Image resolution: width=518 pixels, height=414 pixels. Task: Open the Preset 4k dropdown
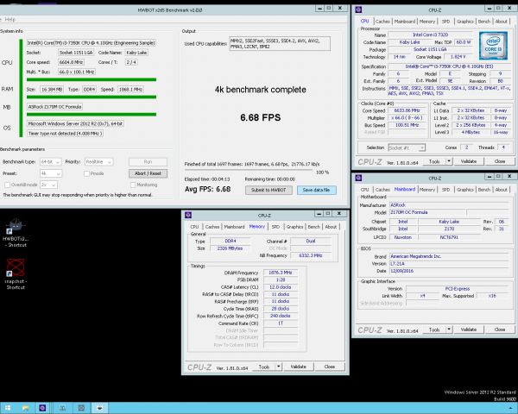(51, 173)
